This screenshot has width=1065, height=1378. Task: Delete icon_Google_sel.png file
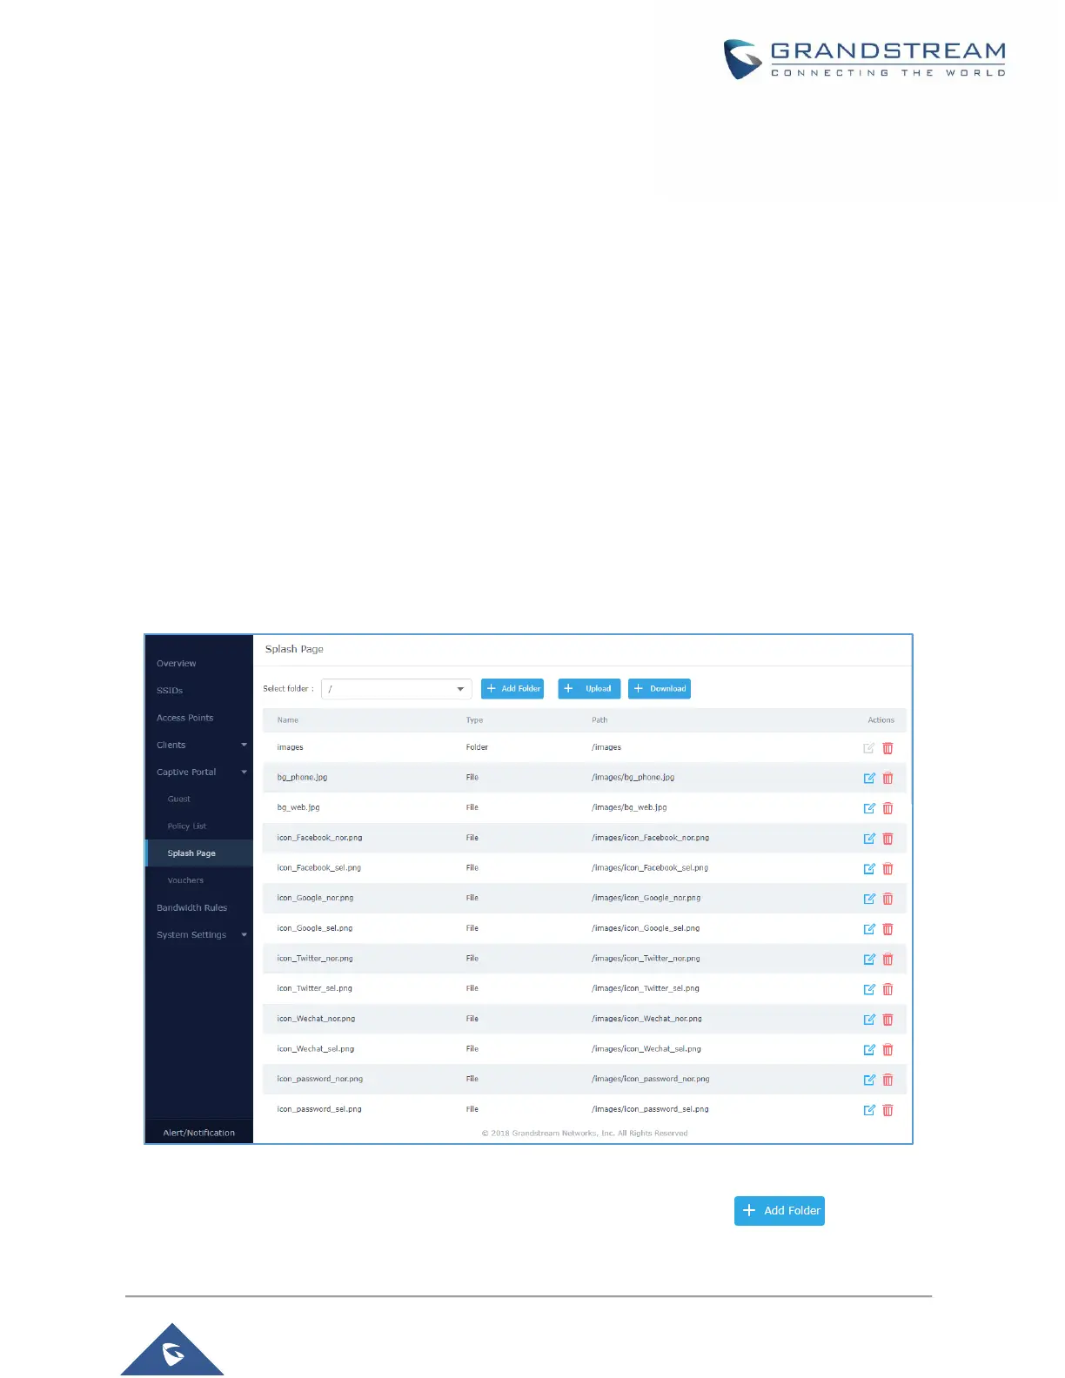coord(887,929)
